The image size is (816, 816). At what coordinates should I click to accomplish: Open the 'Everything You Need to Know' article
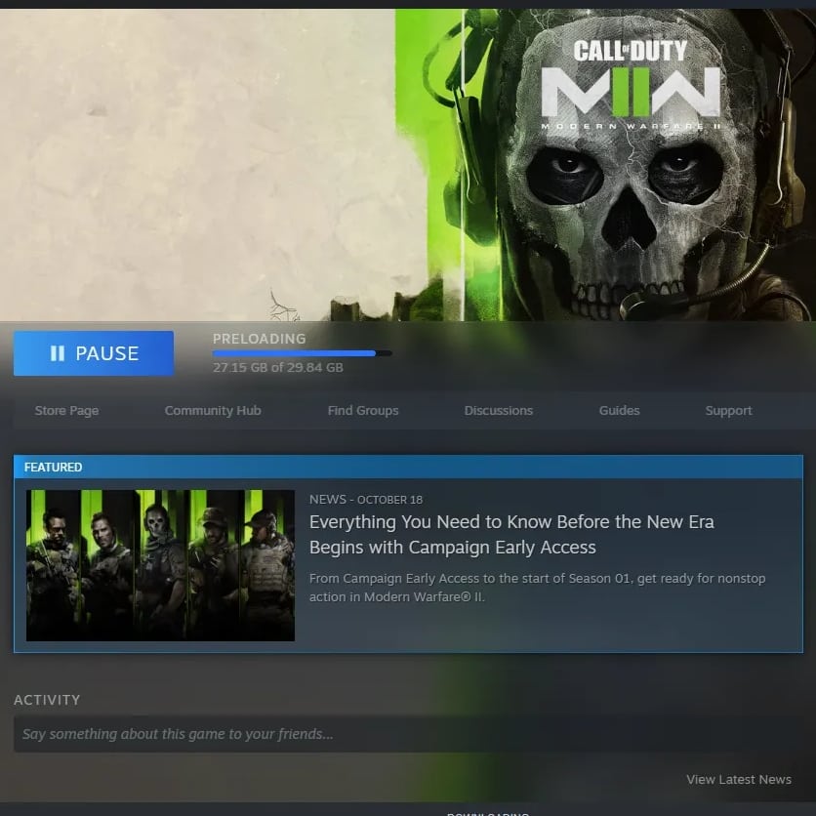coord(511,535)
